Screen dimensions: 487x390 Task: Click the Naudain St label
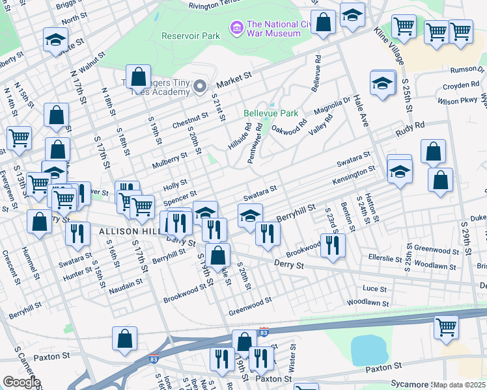coord(126,287)
